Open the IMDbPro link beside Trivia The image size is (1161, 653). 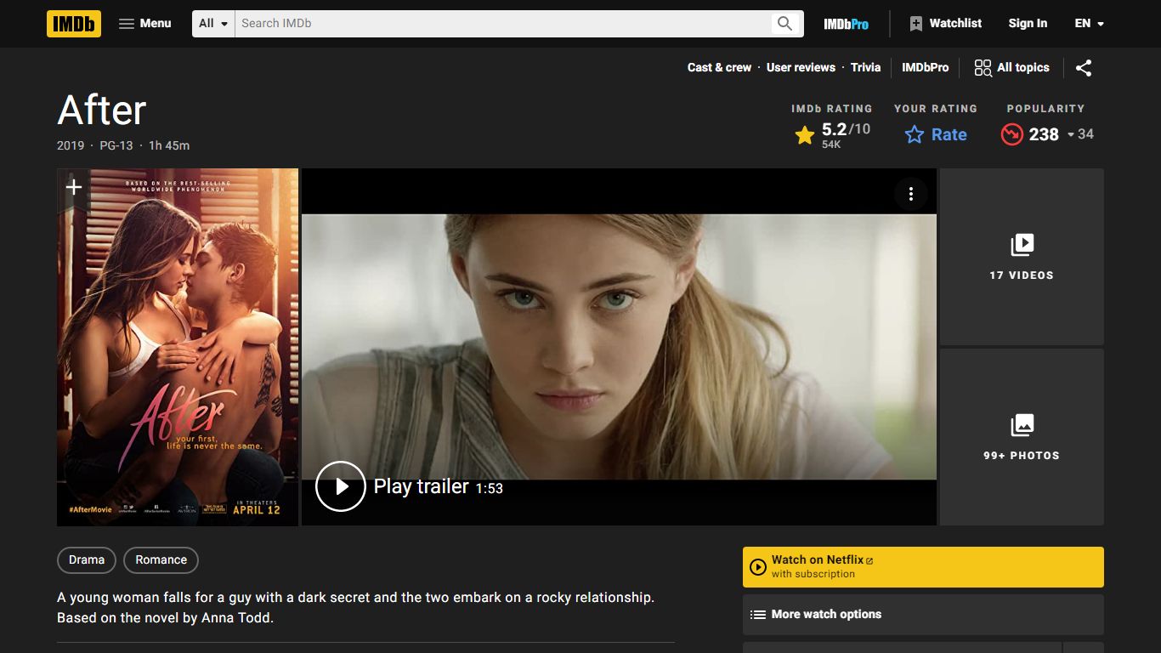(925, 68)
